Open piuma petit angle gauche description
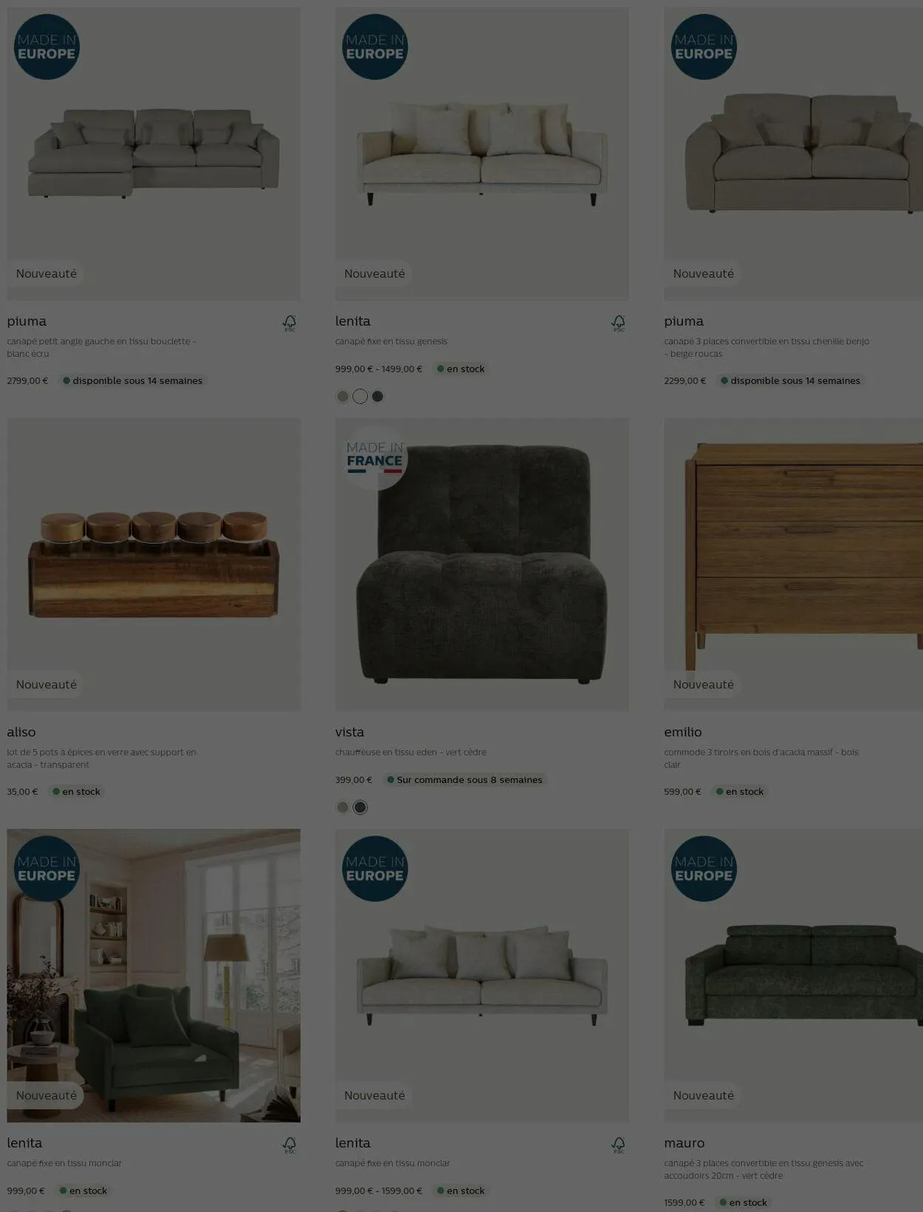The height and width of the screenshot is (1212, 923). (x=101, y=347)
